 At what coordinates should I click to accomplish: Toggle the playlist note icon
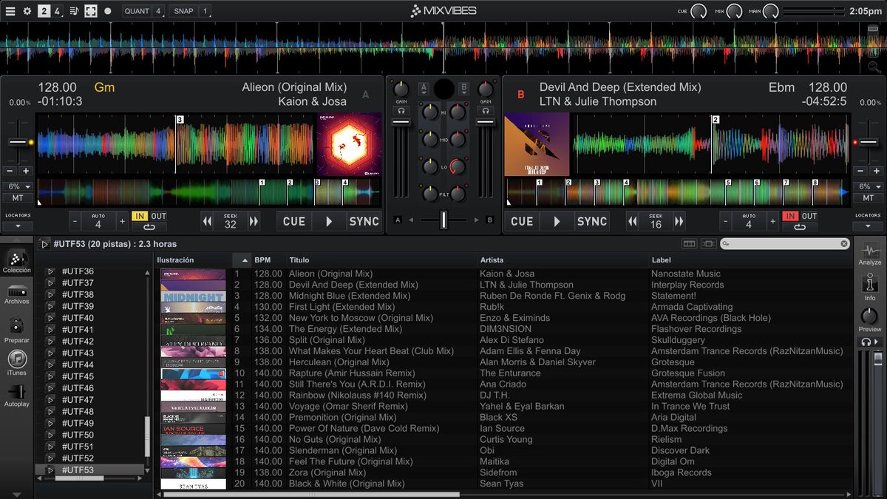tap(73, 11)
